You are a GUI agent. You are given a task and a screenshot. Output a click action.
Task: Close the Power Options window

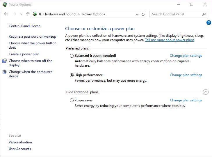point(205,4)
